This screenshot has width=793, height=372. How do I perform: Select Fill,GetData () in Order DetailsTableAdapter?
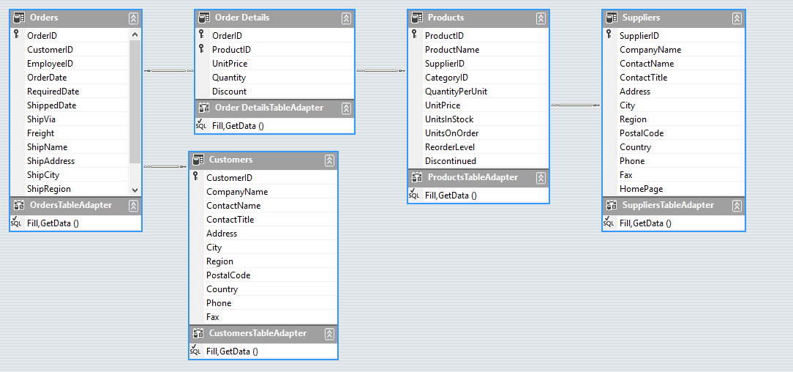pos(238,125)
